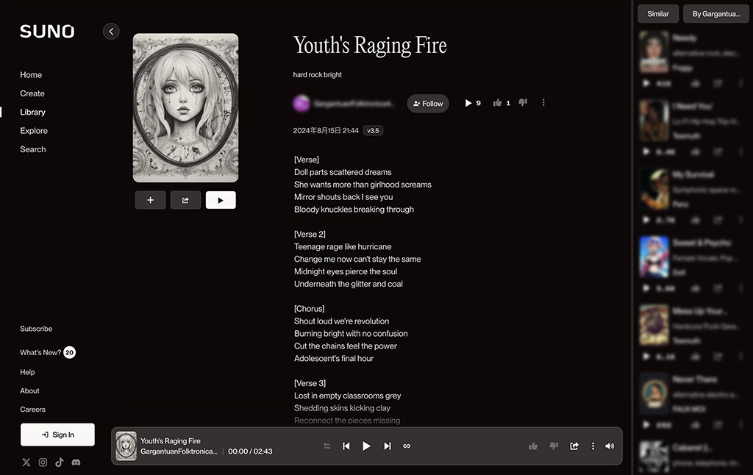Click the SUNO logo
The height and width of the screenshot is (475, 753).
coord(47,31)
